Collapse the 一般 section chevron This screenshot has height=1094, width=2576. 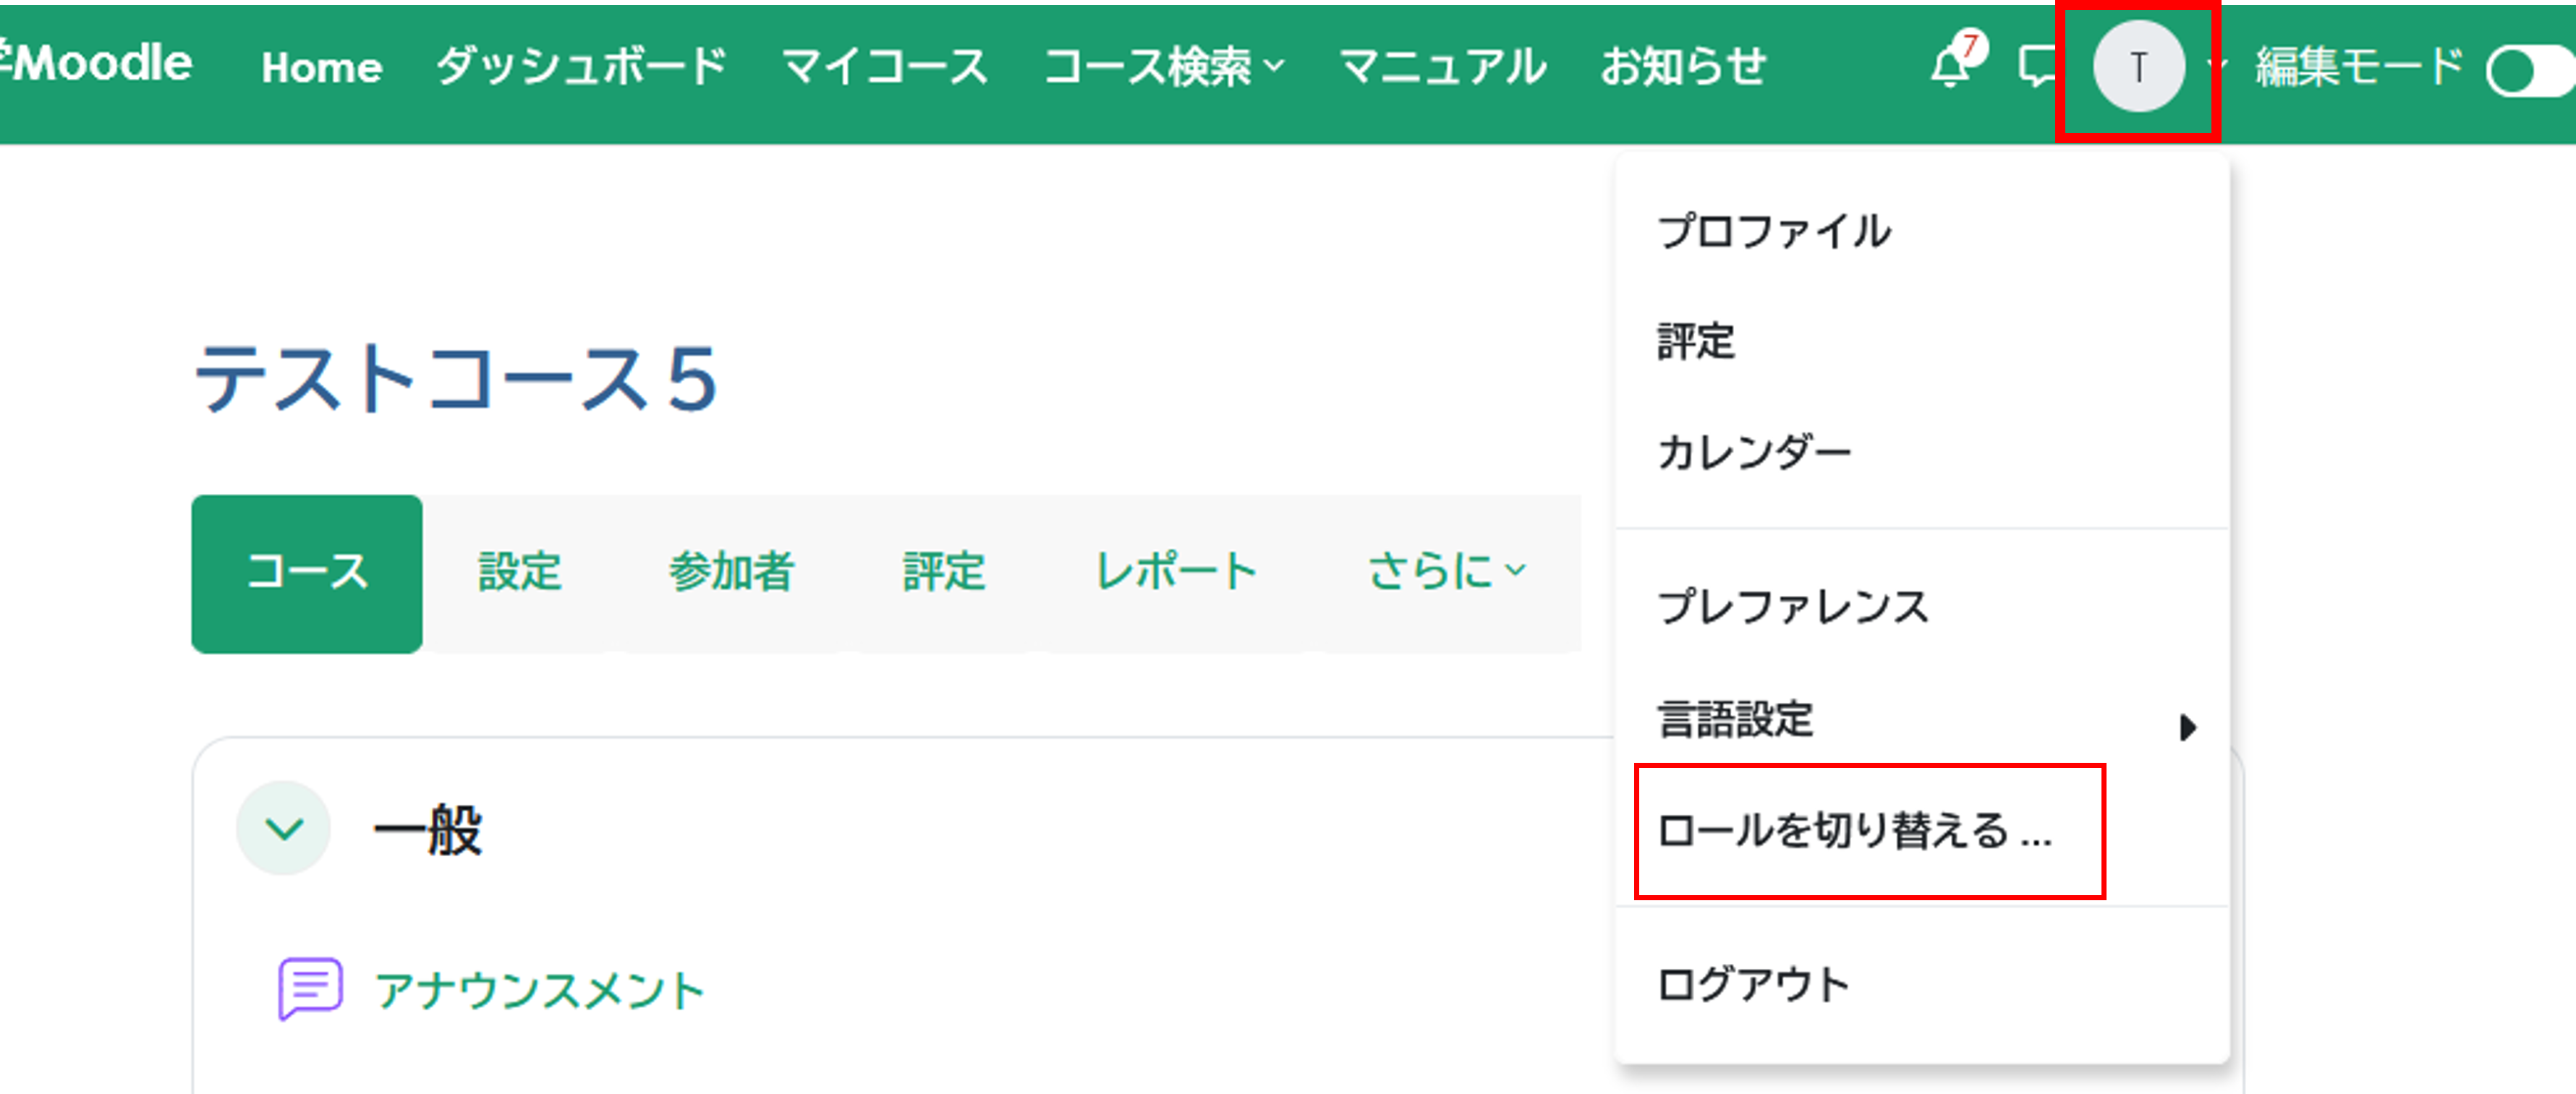point(284,828)
